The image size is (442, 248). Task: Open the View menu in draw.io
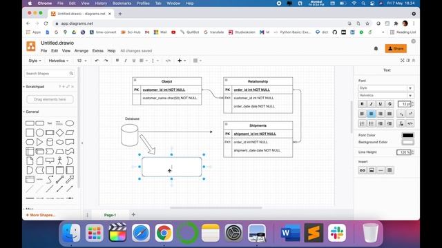click(x=66, y=50)
